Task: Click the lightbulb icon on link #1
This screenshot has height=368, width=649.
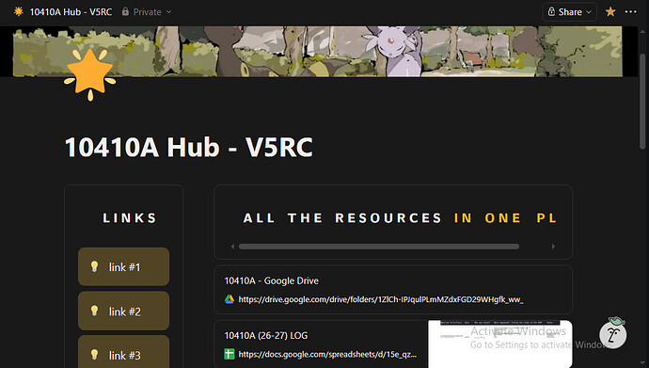Action: point(94,266)
